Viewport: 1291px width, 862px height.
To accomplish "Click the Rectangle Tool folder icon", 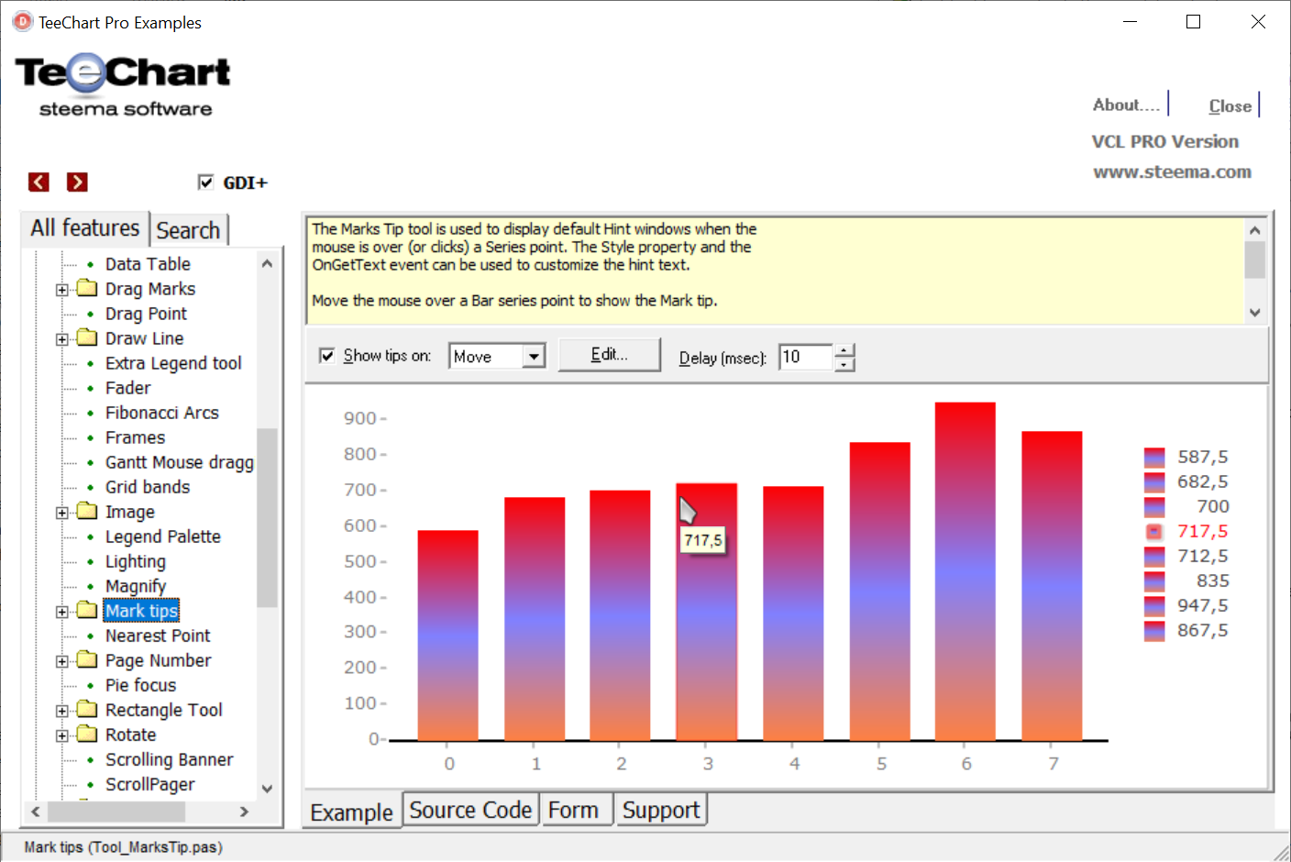I will [x=87, y=710].
